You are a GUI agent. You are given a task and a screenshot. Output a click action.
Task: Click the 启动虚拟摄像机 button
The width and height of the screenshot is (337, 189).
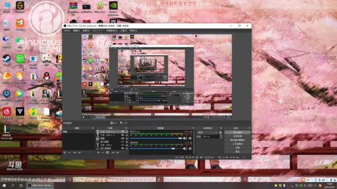click(x=238, y=140)
